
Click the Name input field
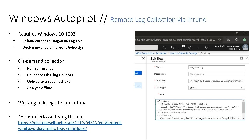217,67
